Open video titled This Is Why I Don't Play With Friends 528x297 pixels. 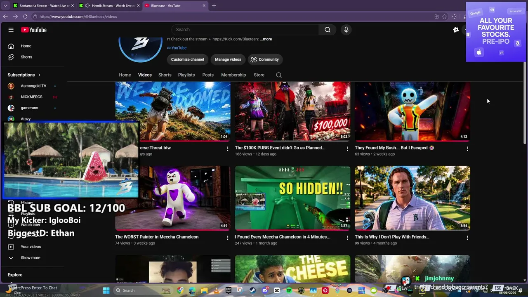tap(392, 237)
